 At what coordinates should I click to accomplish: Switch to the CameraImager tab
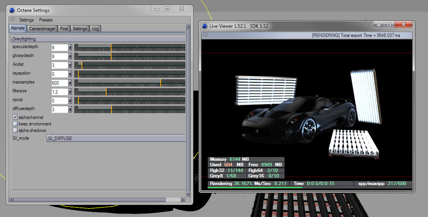[x=42, y=28]
